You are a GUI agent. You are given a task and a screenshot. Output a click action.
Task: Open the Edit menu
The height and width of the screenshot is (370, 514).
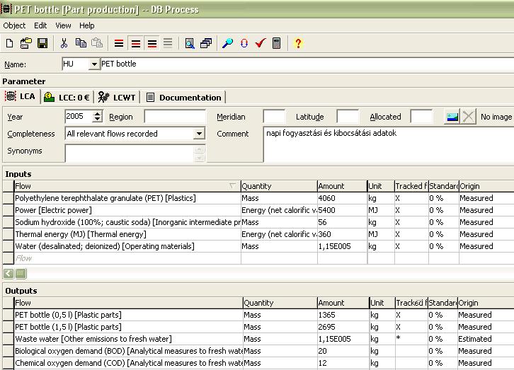pos(40,25)
